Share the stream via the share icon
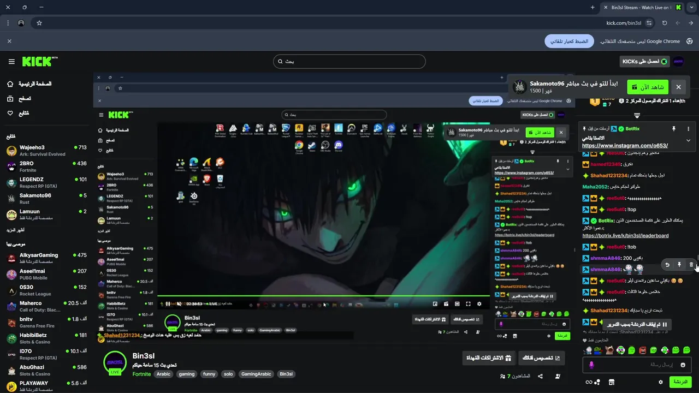 (540, 376)
